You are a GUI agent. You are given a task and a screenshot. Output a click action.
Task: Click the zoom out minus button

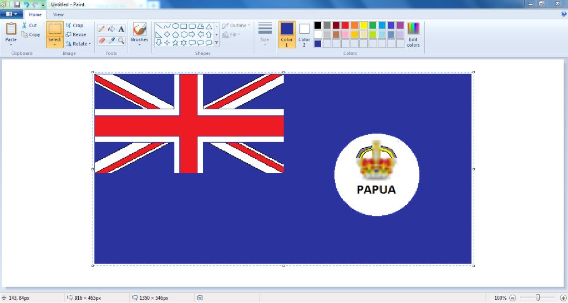click(513, 298)
